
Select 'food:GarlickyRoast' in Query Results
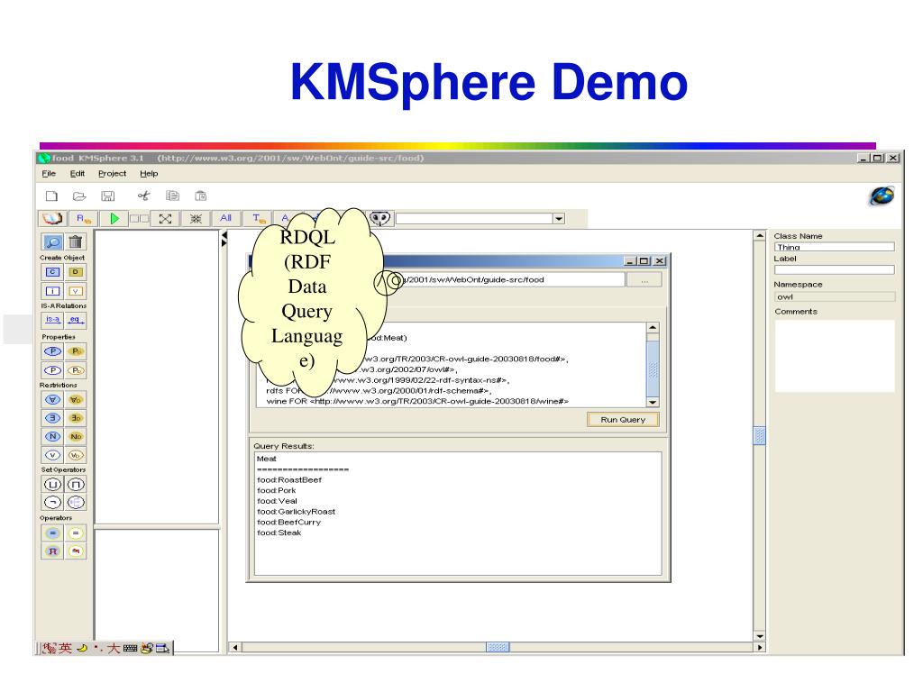tap(296, 512)
